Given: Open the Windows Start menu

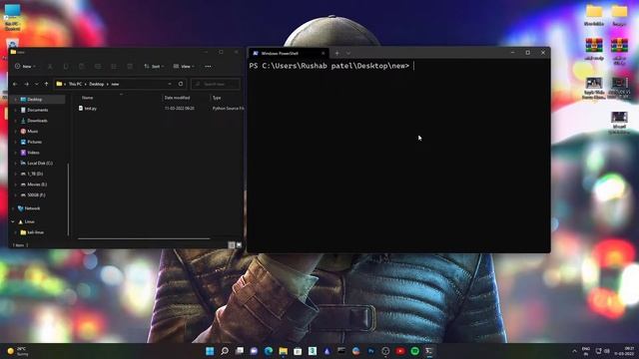Looking at the screenshot, I should [210, 351].
